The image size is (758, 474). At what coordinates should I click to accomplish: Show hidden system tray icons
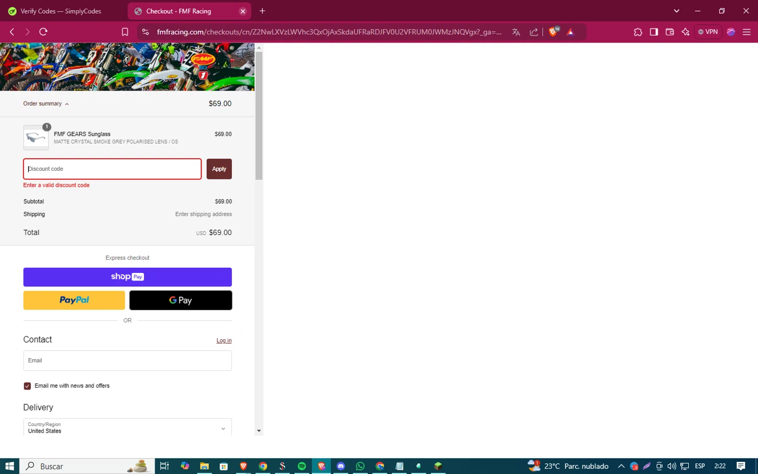[621, 466]
